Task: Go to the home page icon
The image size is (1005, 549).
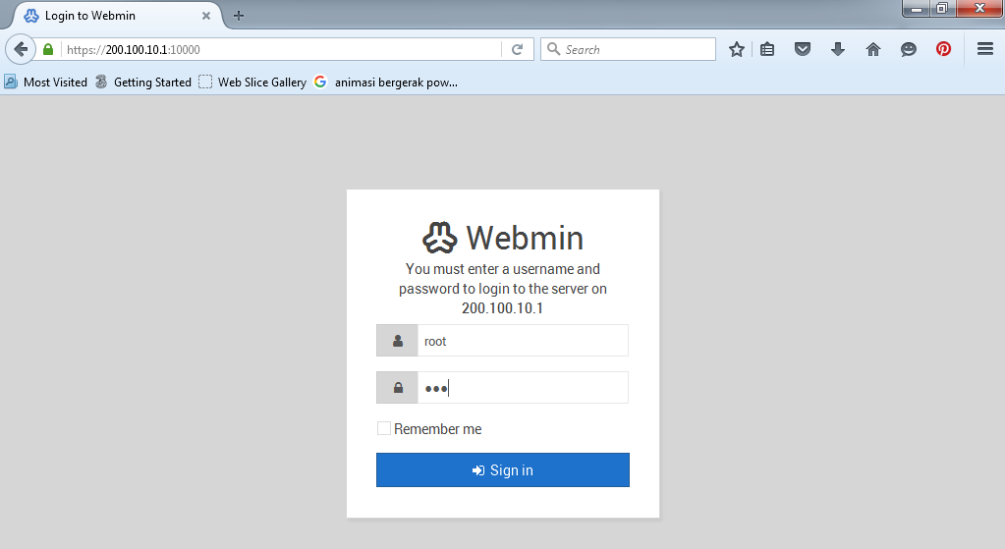Action: 873,49
